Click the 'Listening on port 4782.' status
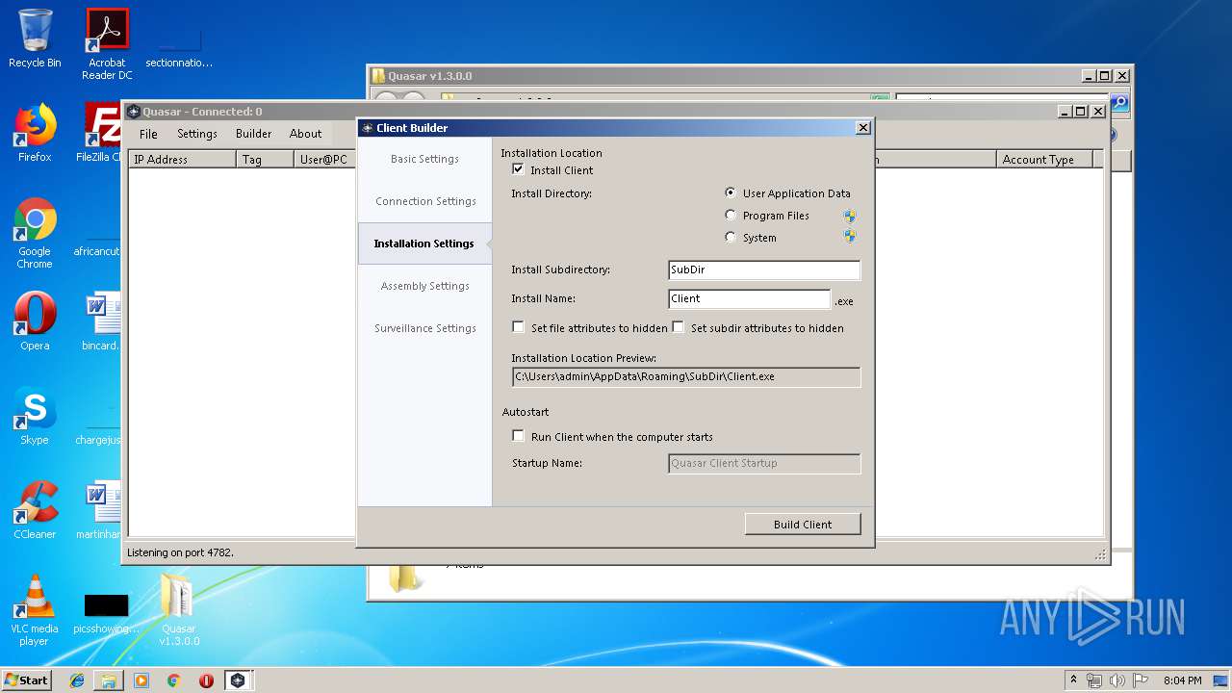The width and height of the screenshot is (1232, 693). 181,552
